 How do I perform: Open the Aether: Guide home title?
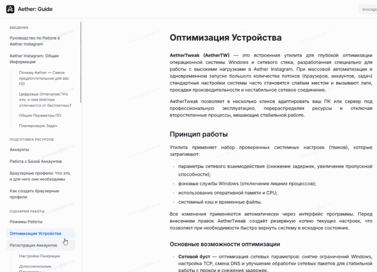pyautogui.click(x=35, y=9)
